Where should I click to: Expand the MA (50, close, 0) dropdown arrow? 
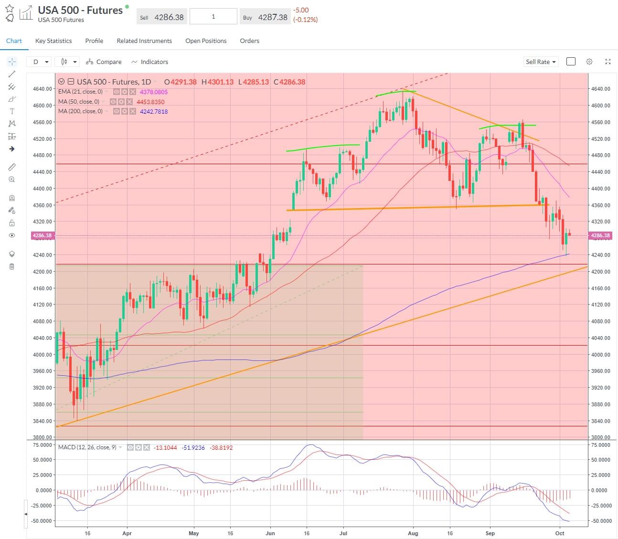click(x=103, y=102)
